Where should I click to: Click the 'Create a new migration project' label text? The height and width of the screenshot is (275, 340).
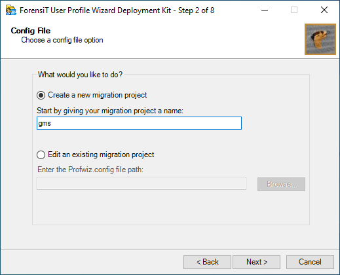click(97, 95)
